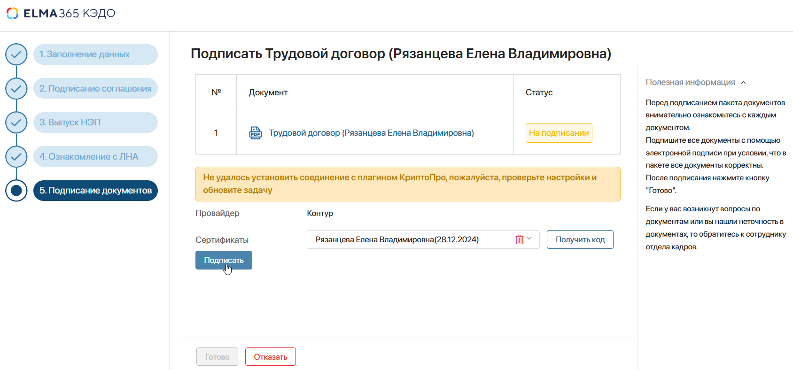Click certificate field Рязанцева Елена Владимировна(28.12.2024)
The width and height of the screenshot is (793, 370).
(423, 239)
